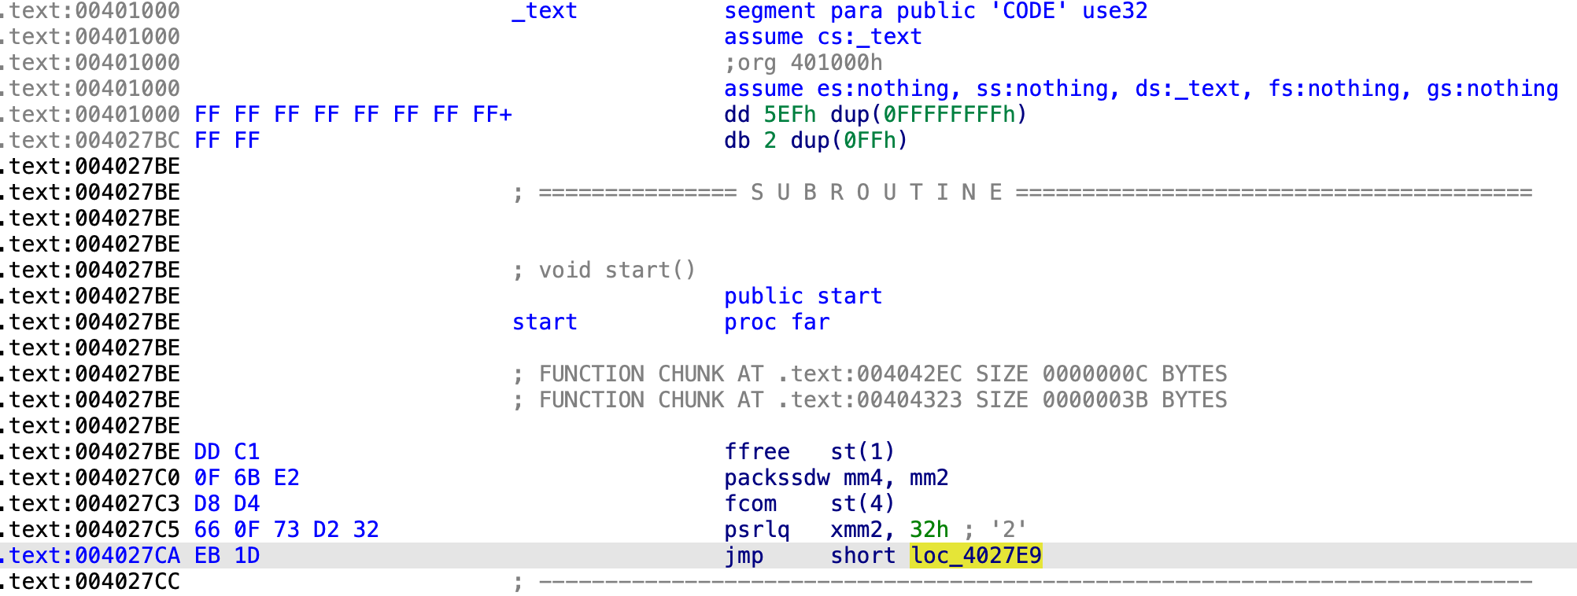Select the ';org 401000h' comment

pyautogui.click(x=803, y=63)
